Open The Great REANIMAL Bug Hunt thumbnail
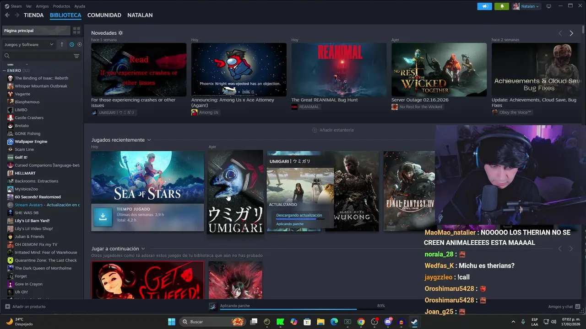Image resolution: width=586 pixels, height=329 pixels. click(x=339, y=69)
